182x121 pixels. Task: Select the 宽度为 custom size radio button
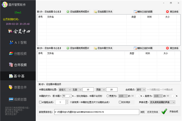(108, 96)
